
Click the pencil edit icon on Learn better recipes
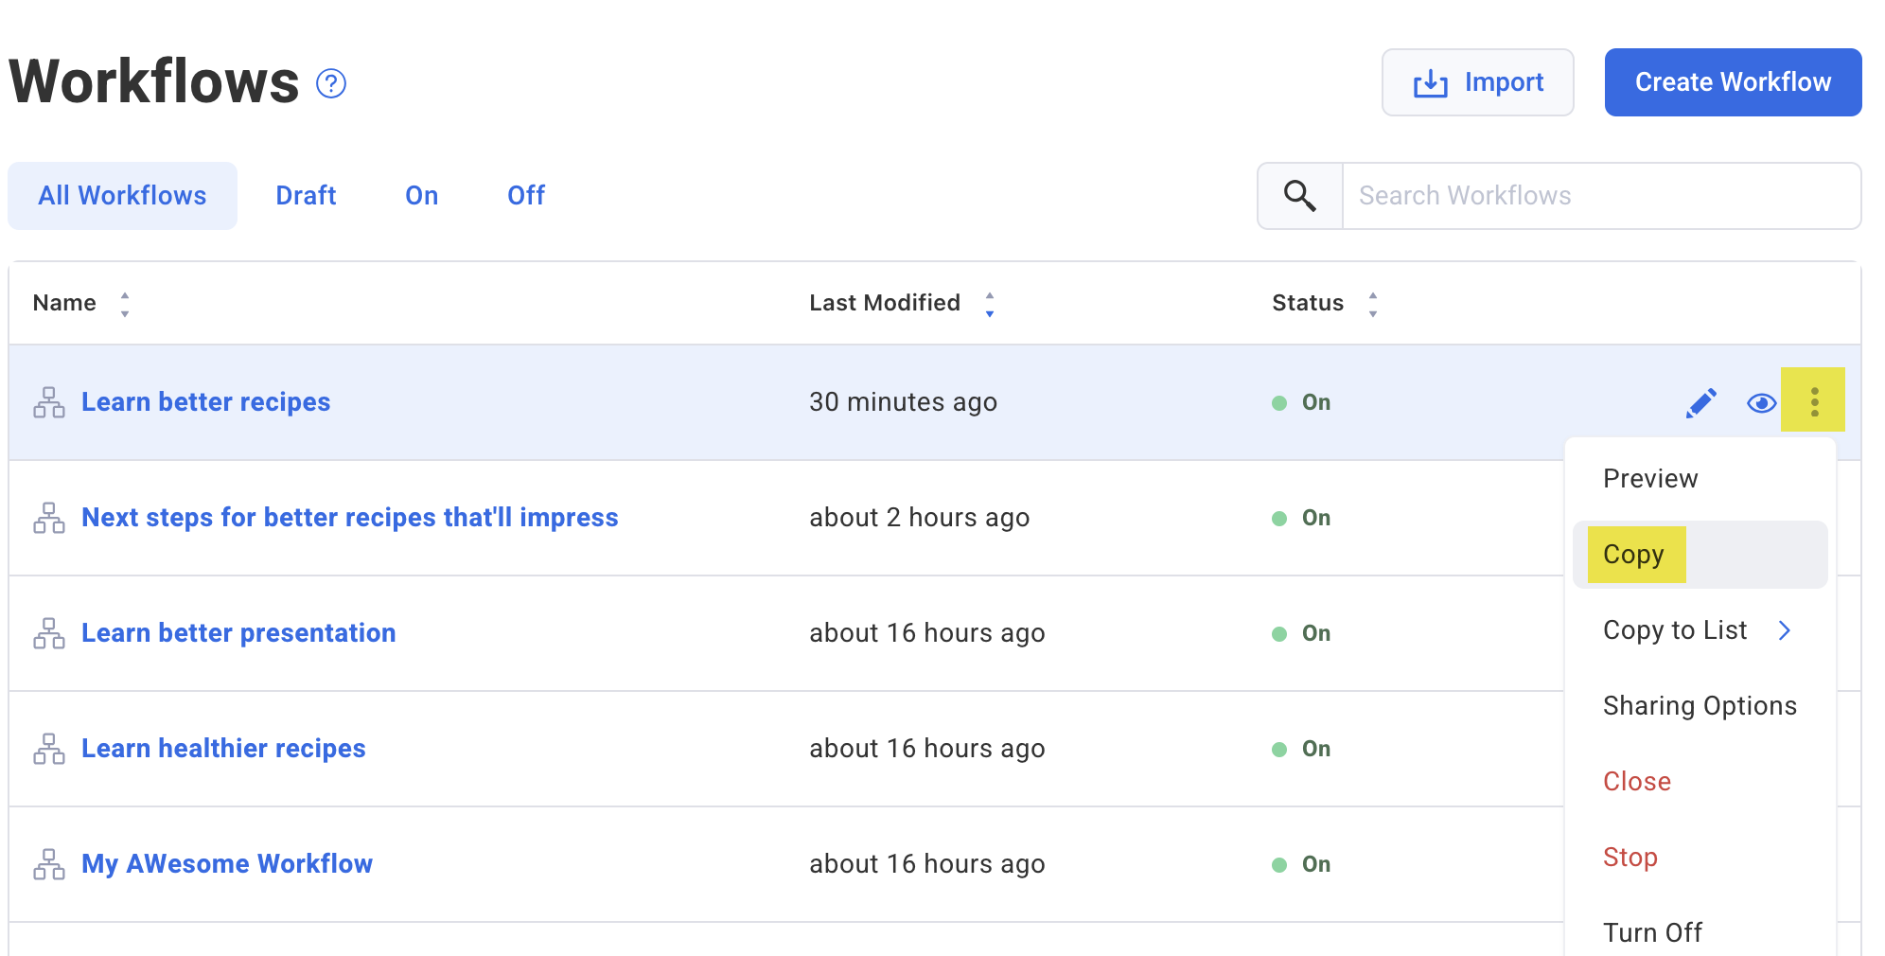coord(1700,402)
